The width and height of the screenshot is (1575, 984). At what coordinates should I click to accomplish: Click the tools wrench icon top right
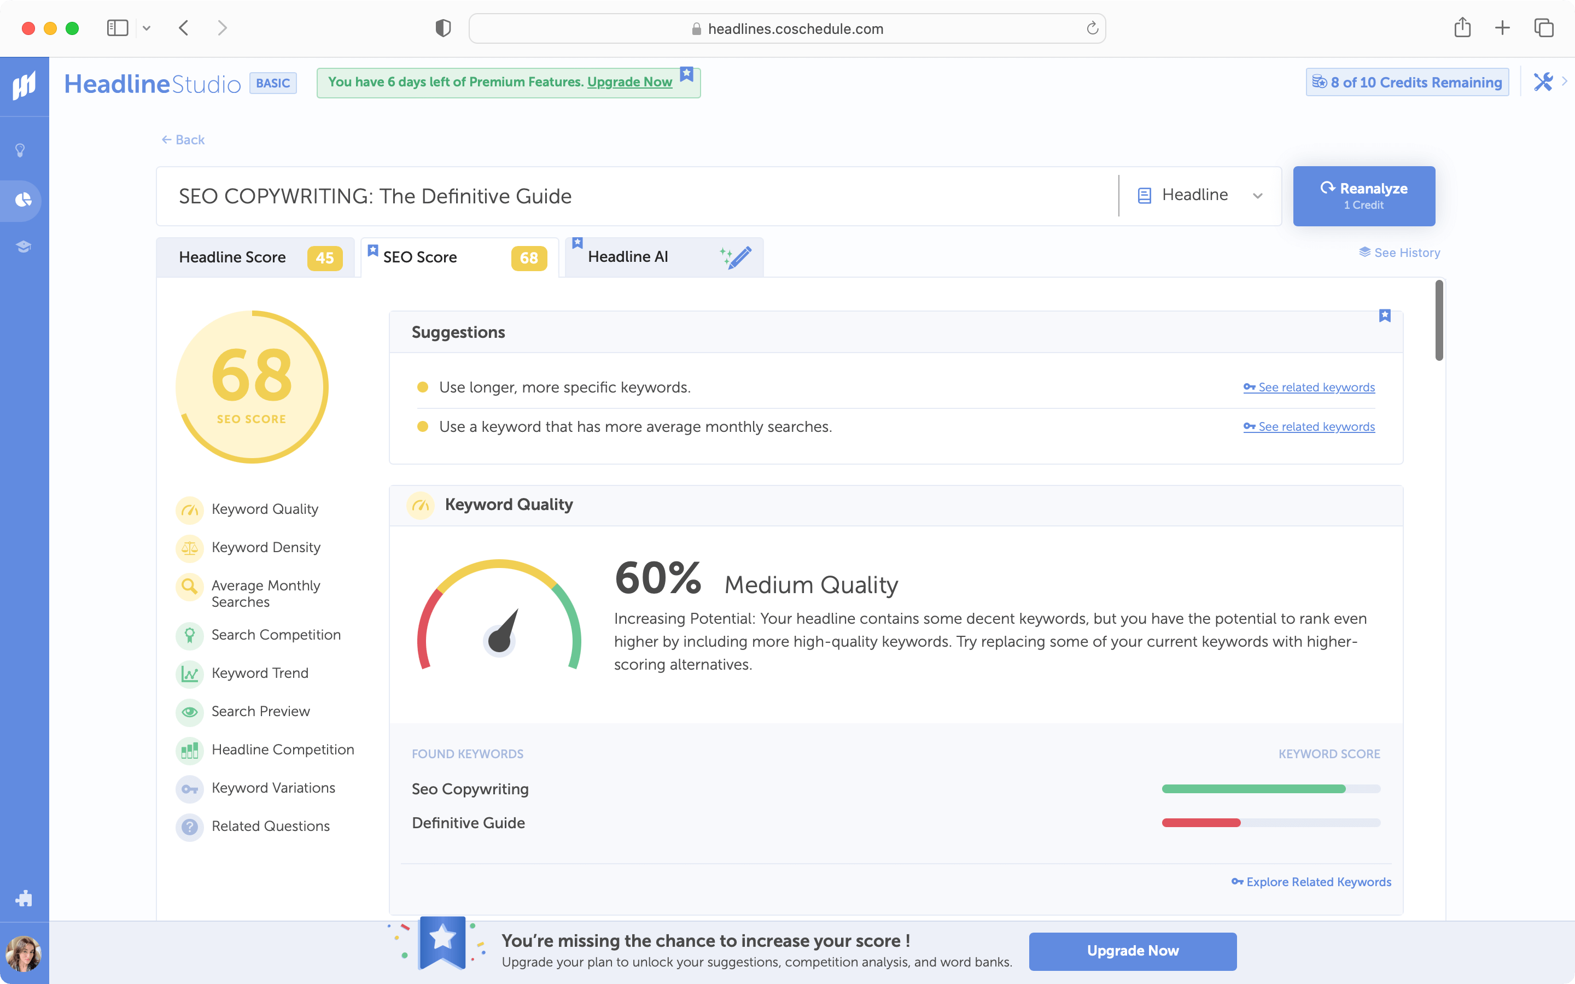pos(1543,82)
